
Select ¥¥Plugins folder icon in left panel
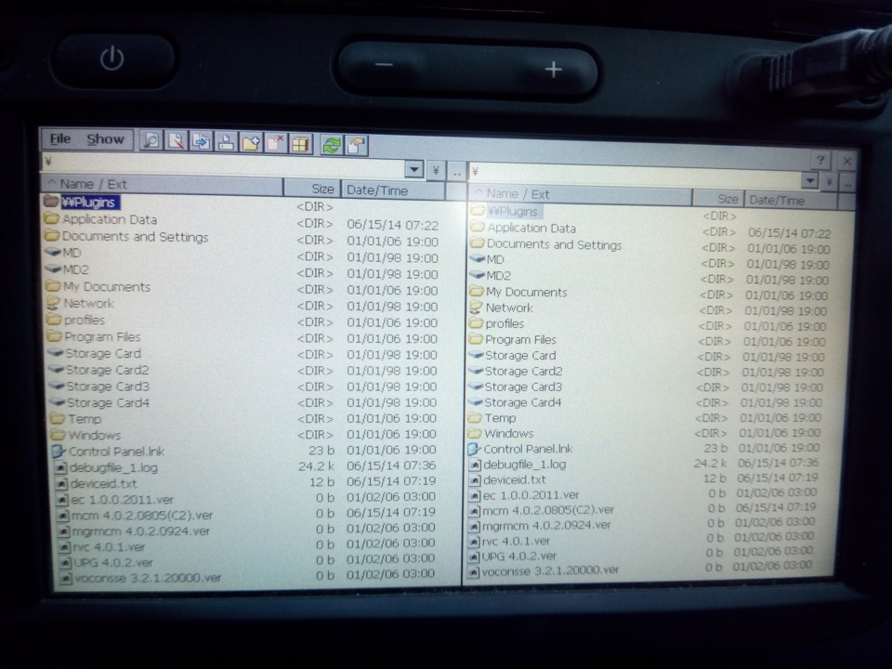[51, 201]
